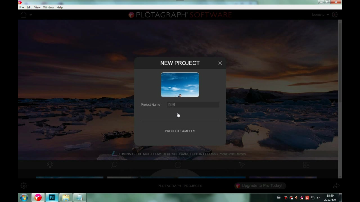This screenshot has height=202, width=360.
Task: Click Upgrade to Pro Today button
Action: (260, 186)
